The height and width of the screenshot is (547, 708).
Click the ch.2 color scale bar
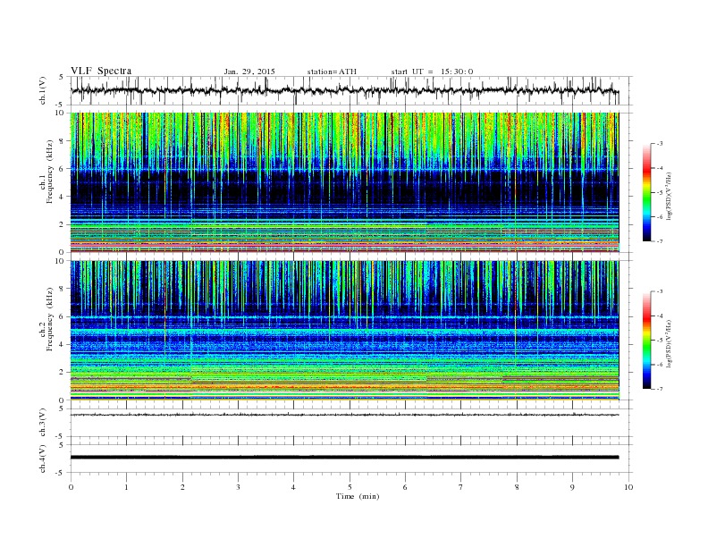point(647,341)
